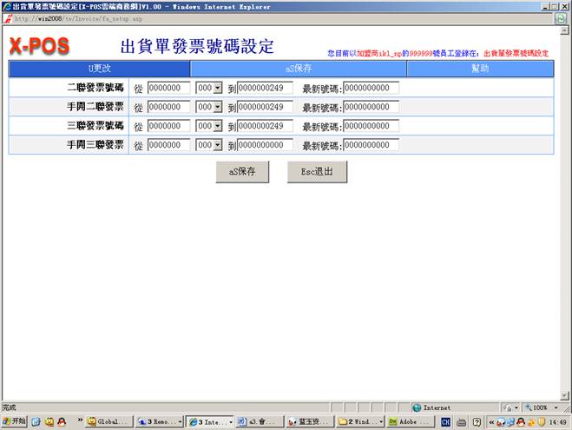Expand the 二聯發票號碼 000 dropdown

point(217,88)
